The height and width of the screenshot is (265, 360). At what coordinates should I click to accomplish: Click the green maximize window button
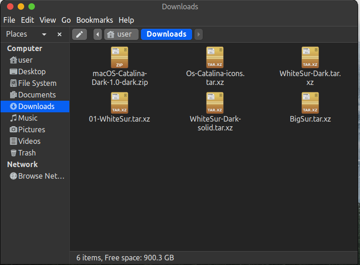point(32,6)
